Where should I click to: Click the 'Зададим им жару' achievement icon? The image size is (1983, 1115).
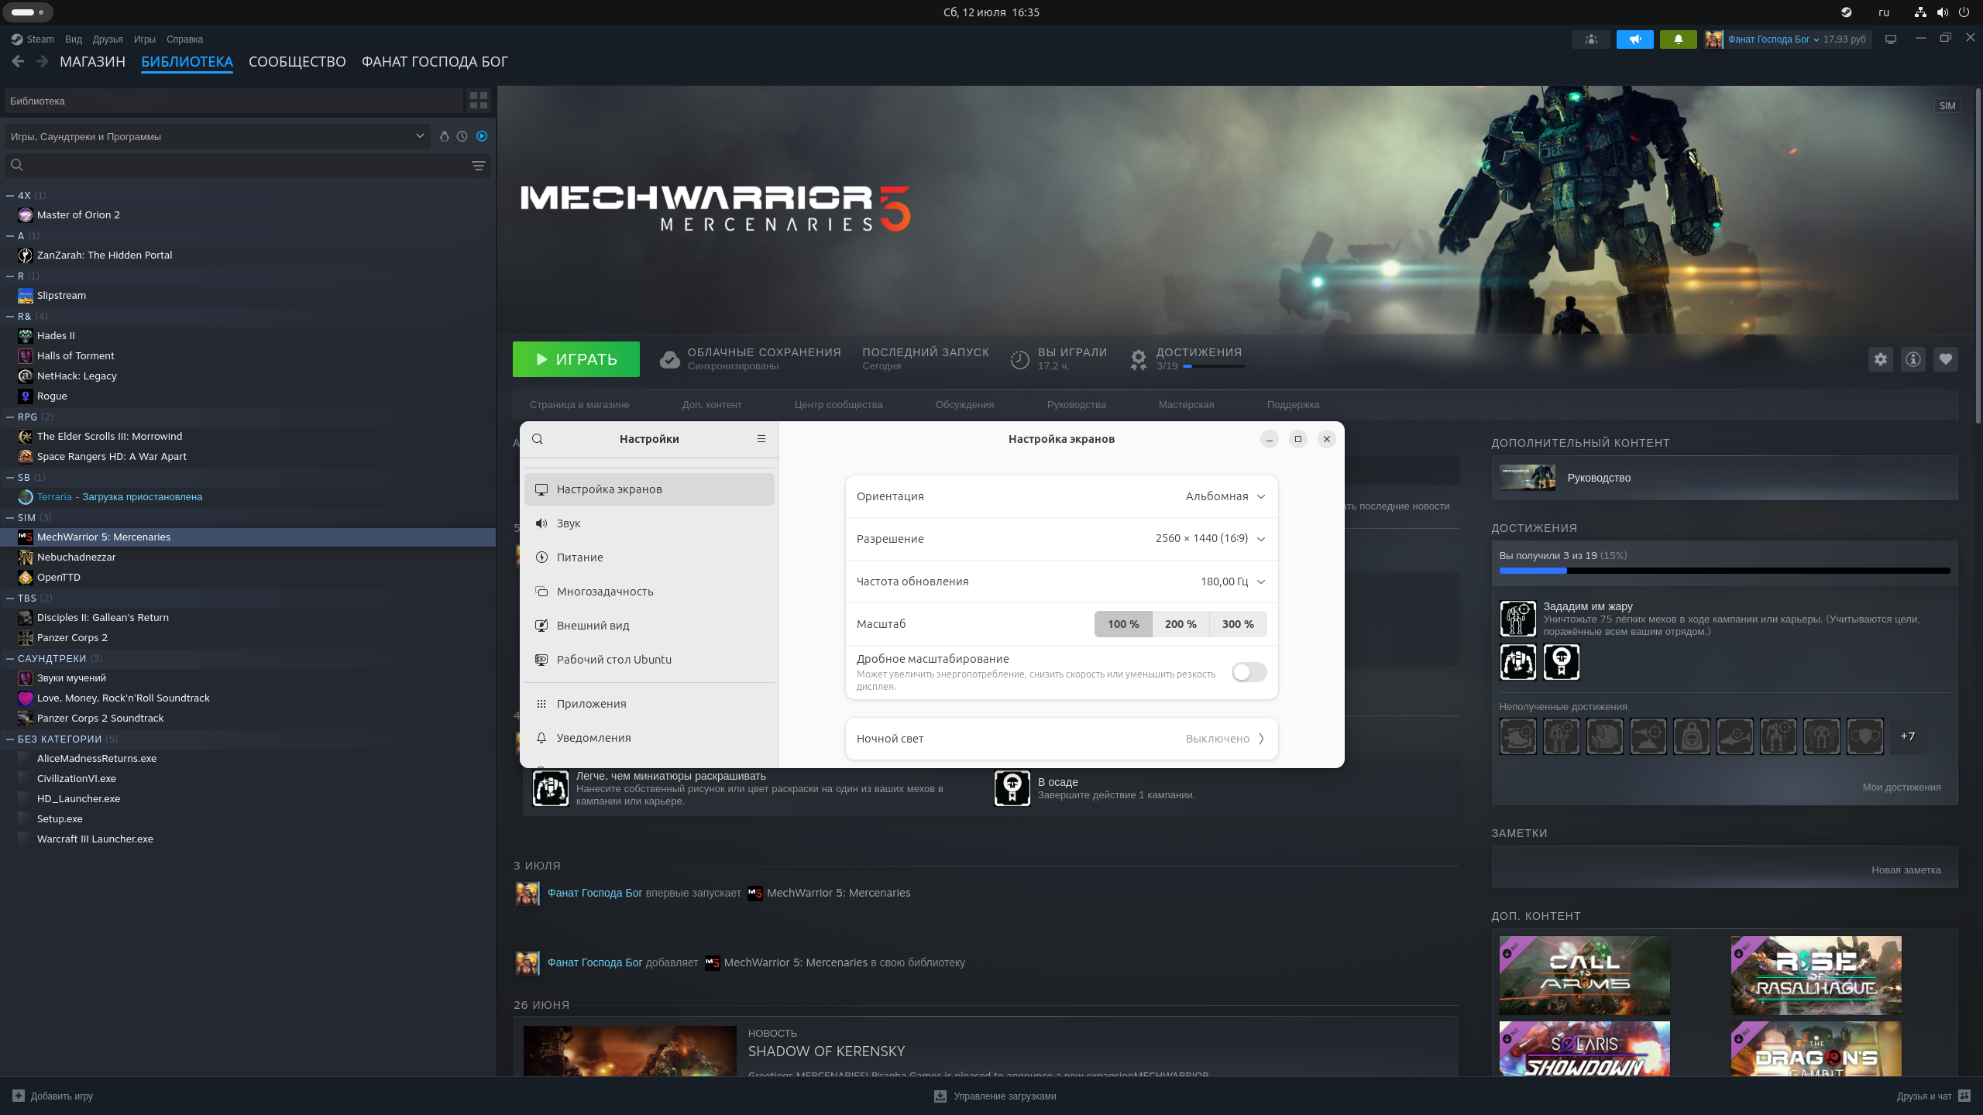coord(1518,619)
